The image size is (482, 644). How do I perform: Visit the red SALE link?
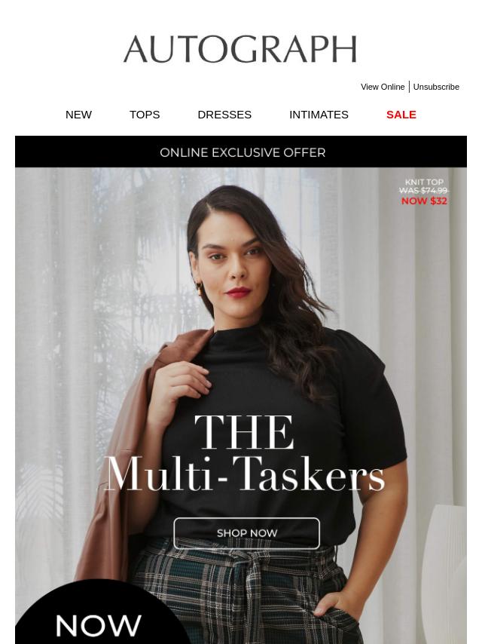401,115
